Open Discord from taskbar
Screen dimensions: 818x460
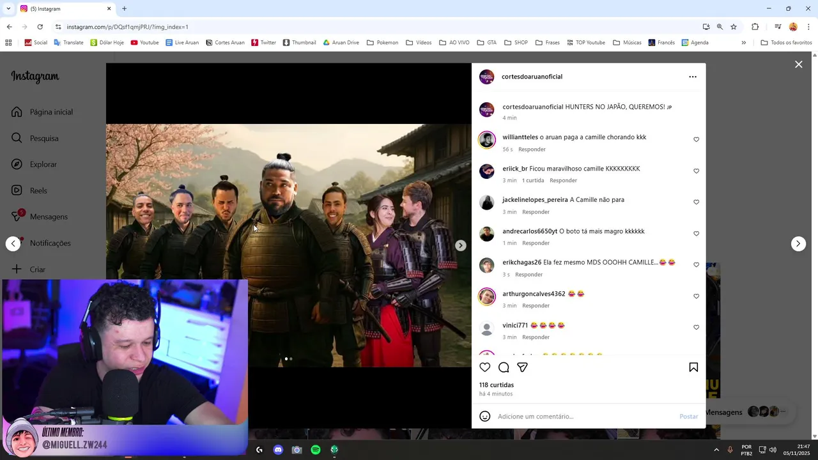point(278,450)
